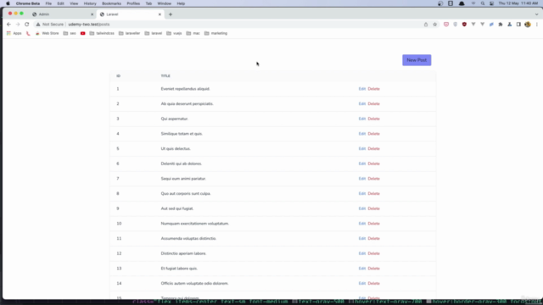The image size is (543, 305).
Task: Open Spotlight search in menu bar
Action: [x=483, y=3]
